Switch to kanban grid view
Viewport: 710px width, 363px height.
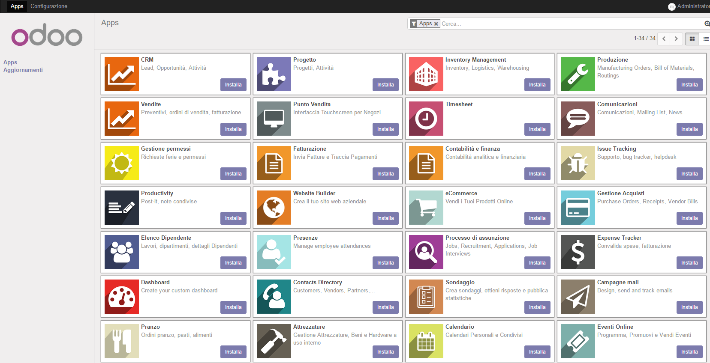click(x=692, y=39)
